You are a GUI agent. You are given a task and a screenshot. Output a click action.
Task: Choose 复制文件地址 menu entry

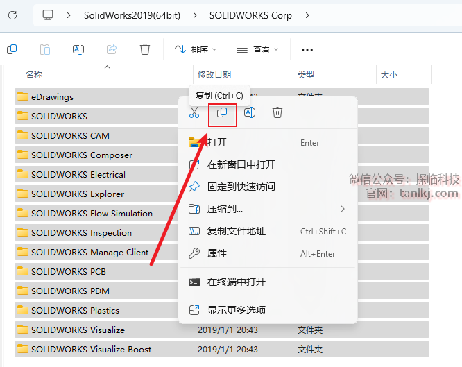click(268, 232)
